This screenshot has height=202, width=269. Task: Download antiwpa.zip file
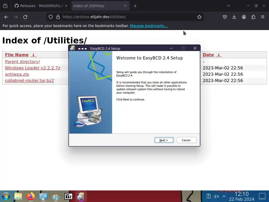click(x=17, y=74)
